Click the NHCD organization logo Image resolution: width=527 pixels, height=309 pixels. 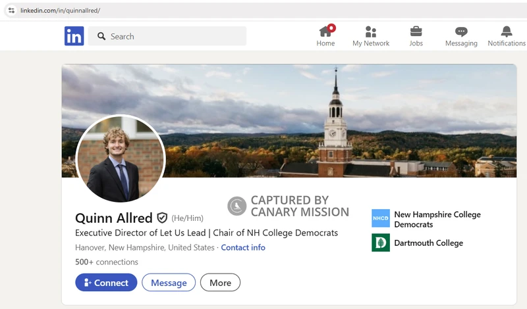click(381, 218)
